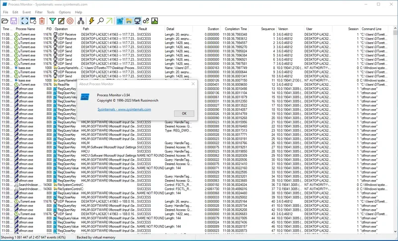This screenshot has height=241, width=398.
Task: Click the Highlight pencil icon
Action: pos(61,21)
